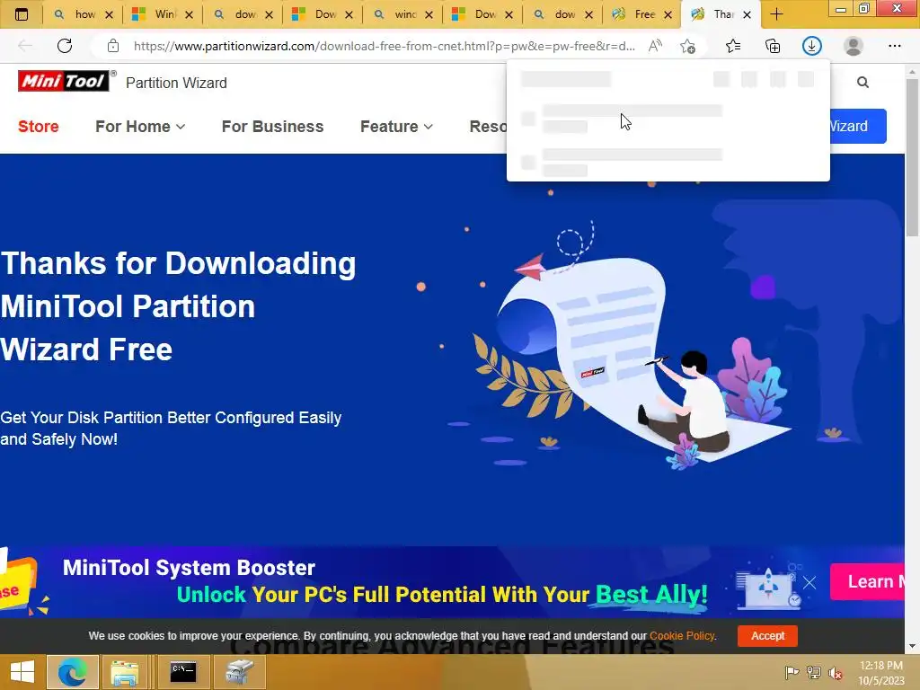Open the For Business menu item
Viewport: 920px width, 690px height.
pyautogui.click(x=272, y=126)
